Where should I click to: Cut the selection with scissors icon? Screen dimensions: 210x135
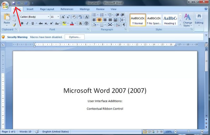click(14, 15)
